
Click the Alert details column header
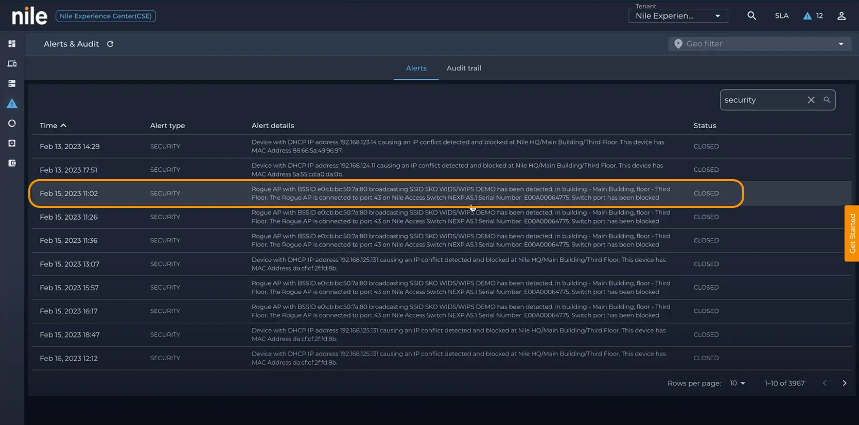[273, 126]
